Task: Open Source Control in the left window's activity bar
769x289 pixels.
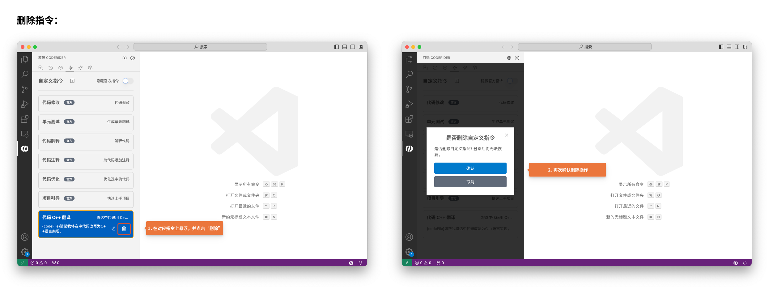Action: pyautogui.click(x=25, y=89)
